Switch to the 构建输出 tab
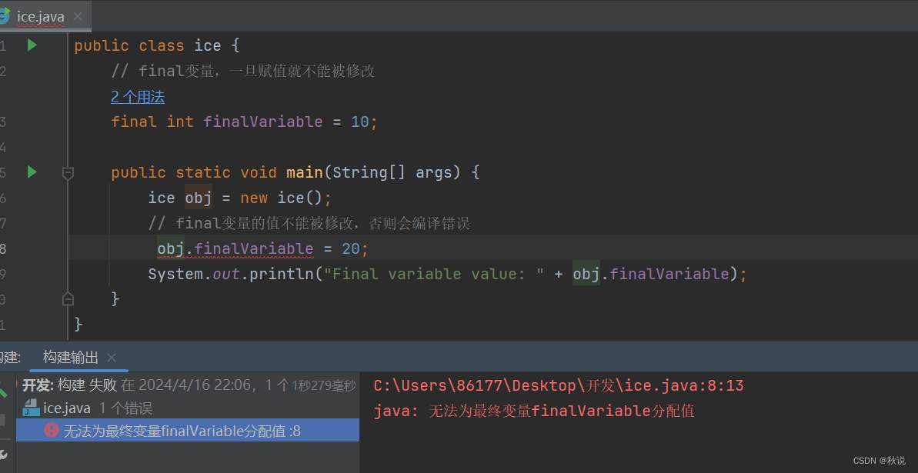918x473 pixels. pos(71,357)
